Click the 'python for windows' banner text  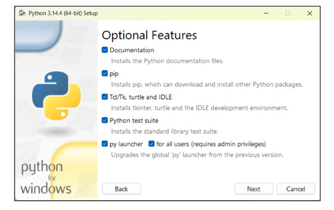45,178
